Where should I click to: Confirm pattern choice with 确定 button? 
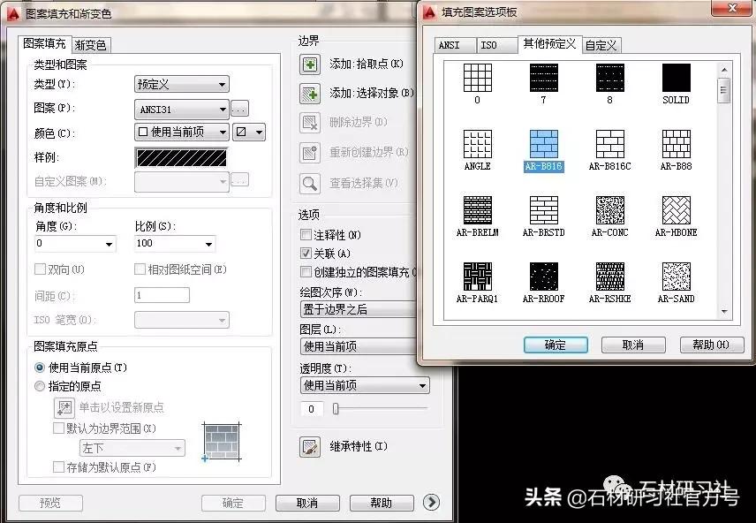point(556,345)
